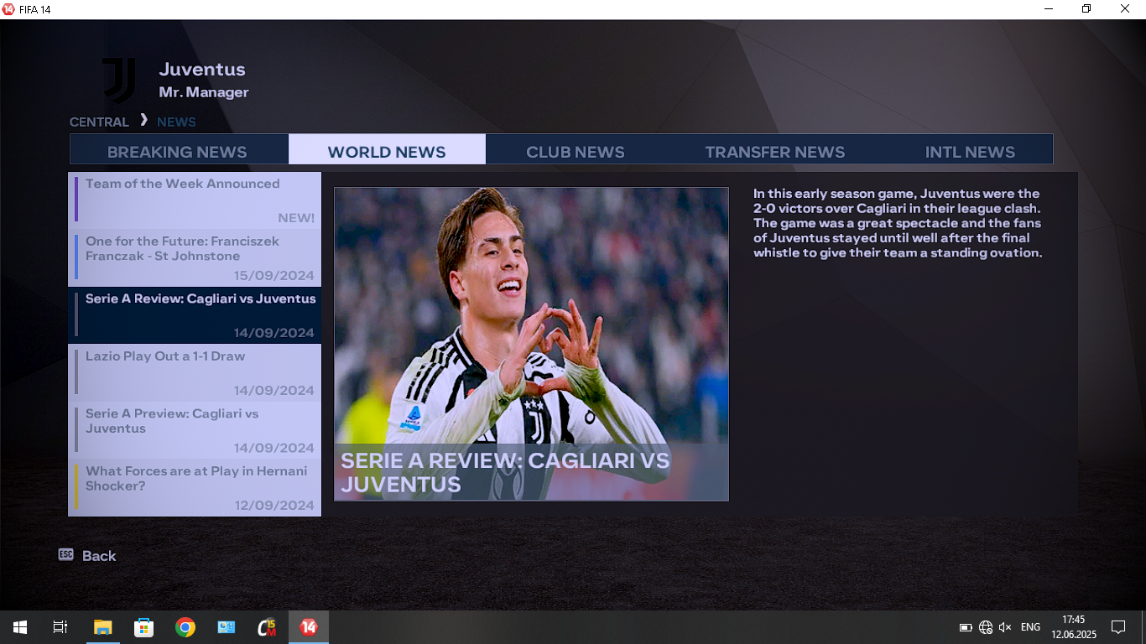Check battery status in the tray
This screenshot has width=1146, height=644.
pyautogui.click(x=966, y=627)
